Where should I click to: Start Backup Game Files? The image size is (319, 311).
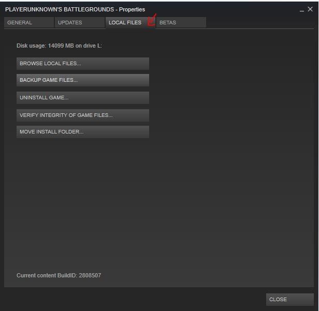click(x=83, y=80)
